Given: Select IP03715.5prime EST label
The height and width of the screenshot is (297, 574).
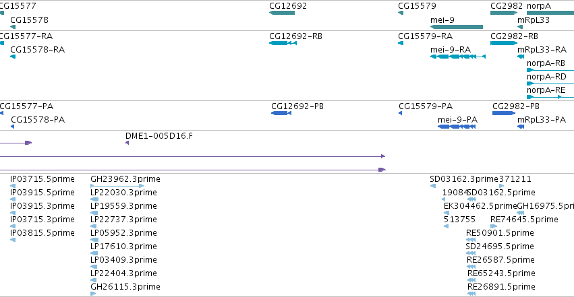Looking at the screenshot, I should tap(42, 179).
